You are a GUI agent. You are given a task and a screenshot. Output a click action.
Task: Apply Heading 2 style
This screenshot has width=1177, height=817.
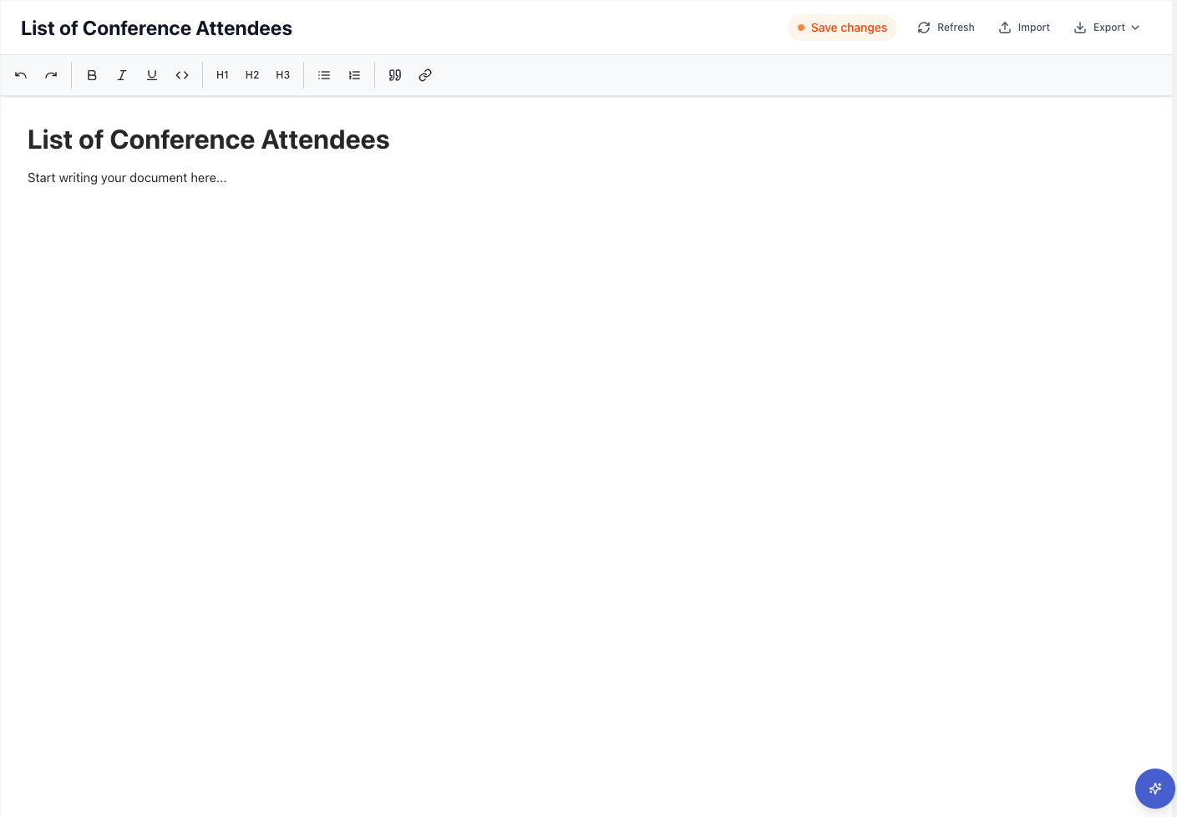point(252,74)
